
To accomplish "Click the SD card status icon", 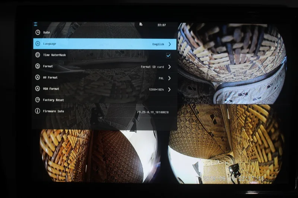I will (x=141, y=24).
